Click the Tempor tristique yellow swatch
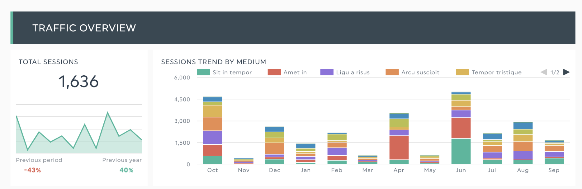 tap(462, 72)
